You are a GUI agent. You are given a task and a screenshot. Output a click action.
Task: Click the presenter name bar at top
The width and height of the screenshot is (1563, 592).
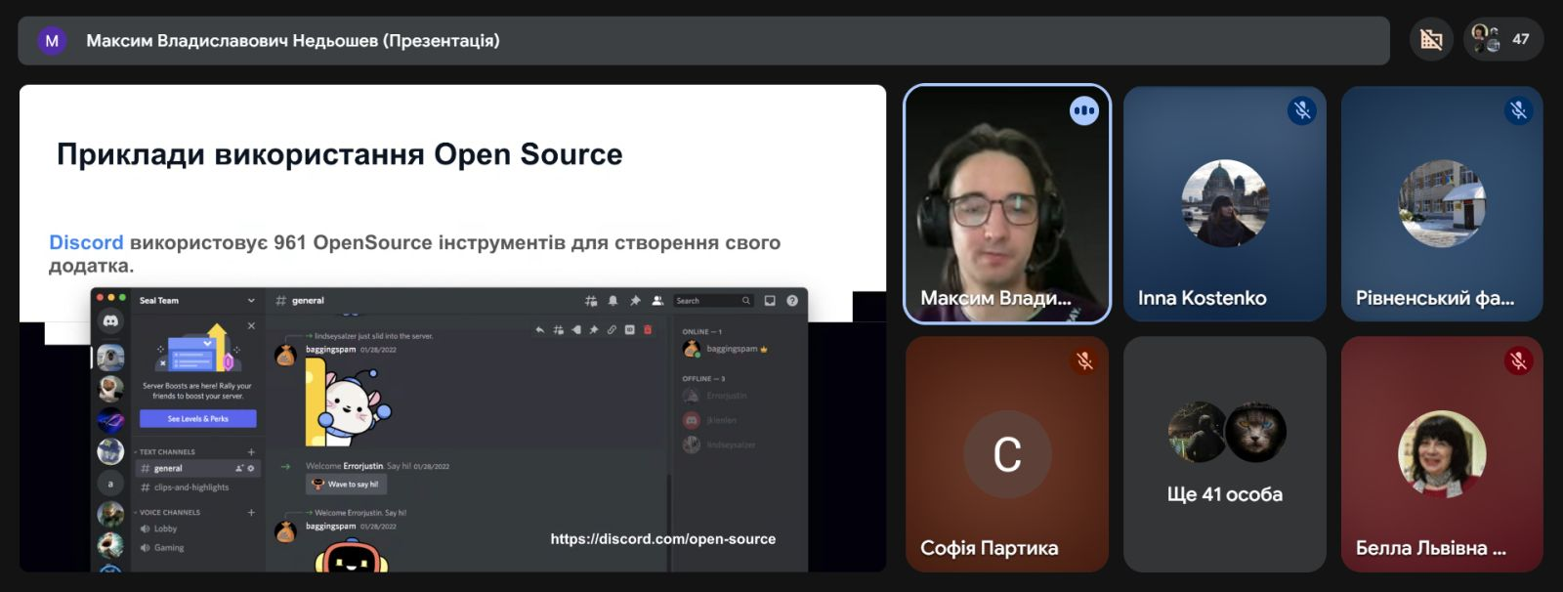[x=703, y=40]
